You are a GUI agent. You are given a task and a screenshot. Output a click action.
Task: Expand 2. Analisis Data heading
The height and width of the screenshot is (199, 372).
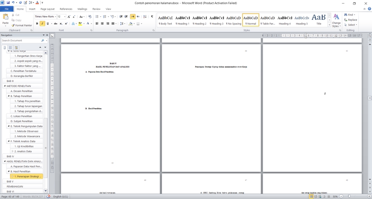pyautogui.click(x=12, y=151)
